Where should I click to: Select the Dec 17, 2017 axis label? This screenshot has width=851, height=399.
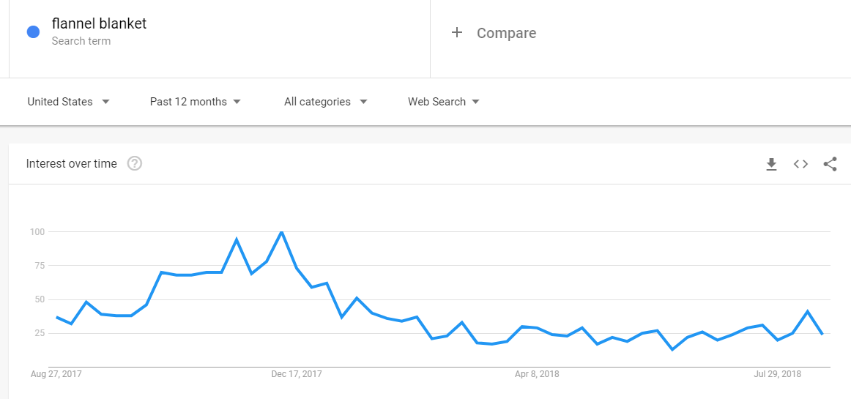[297, 374]
